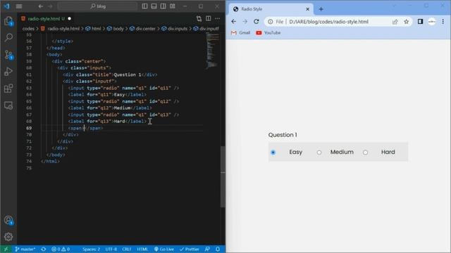Click the code minimap preview
This screenshot has width=451, height=253.
[x=212, y=51]
